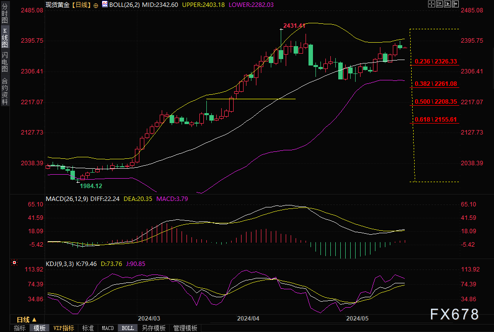This screenshot has height=332, width=494.
Task: Click the red sun marker beside KDJ
Action: (14, 263)
